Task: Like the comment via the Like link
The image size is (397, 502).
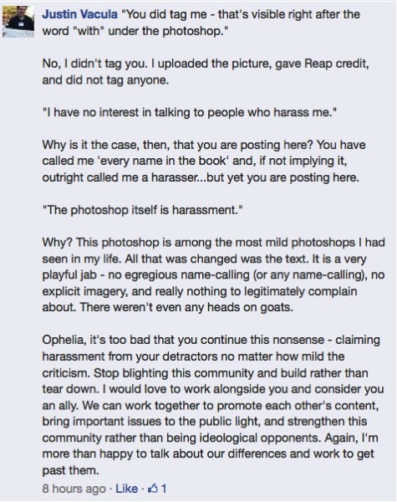Action: pyautogui.click(x=126, y=489)
